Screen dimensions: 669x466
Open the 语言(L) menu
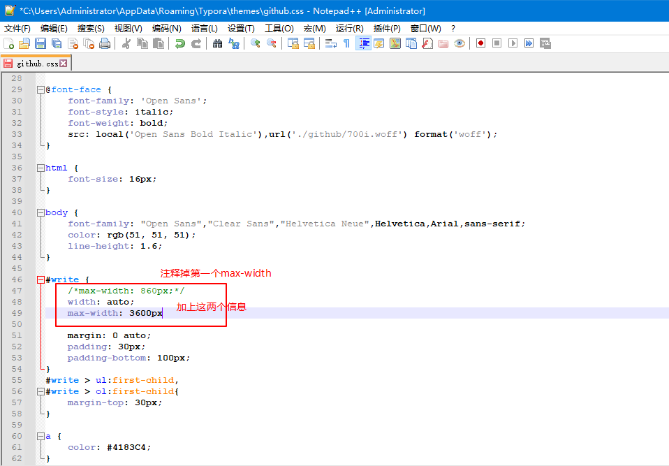point(205,29)
